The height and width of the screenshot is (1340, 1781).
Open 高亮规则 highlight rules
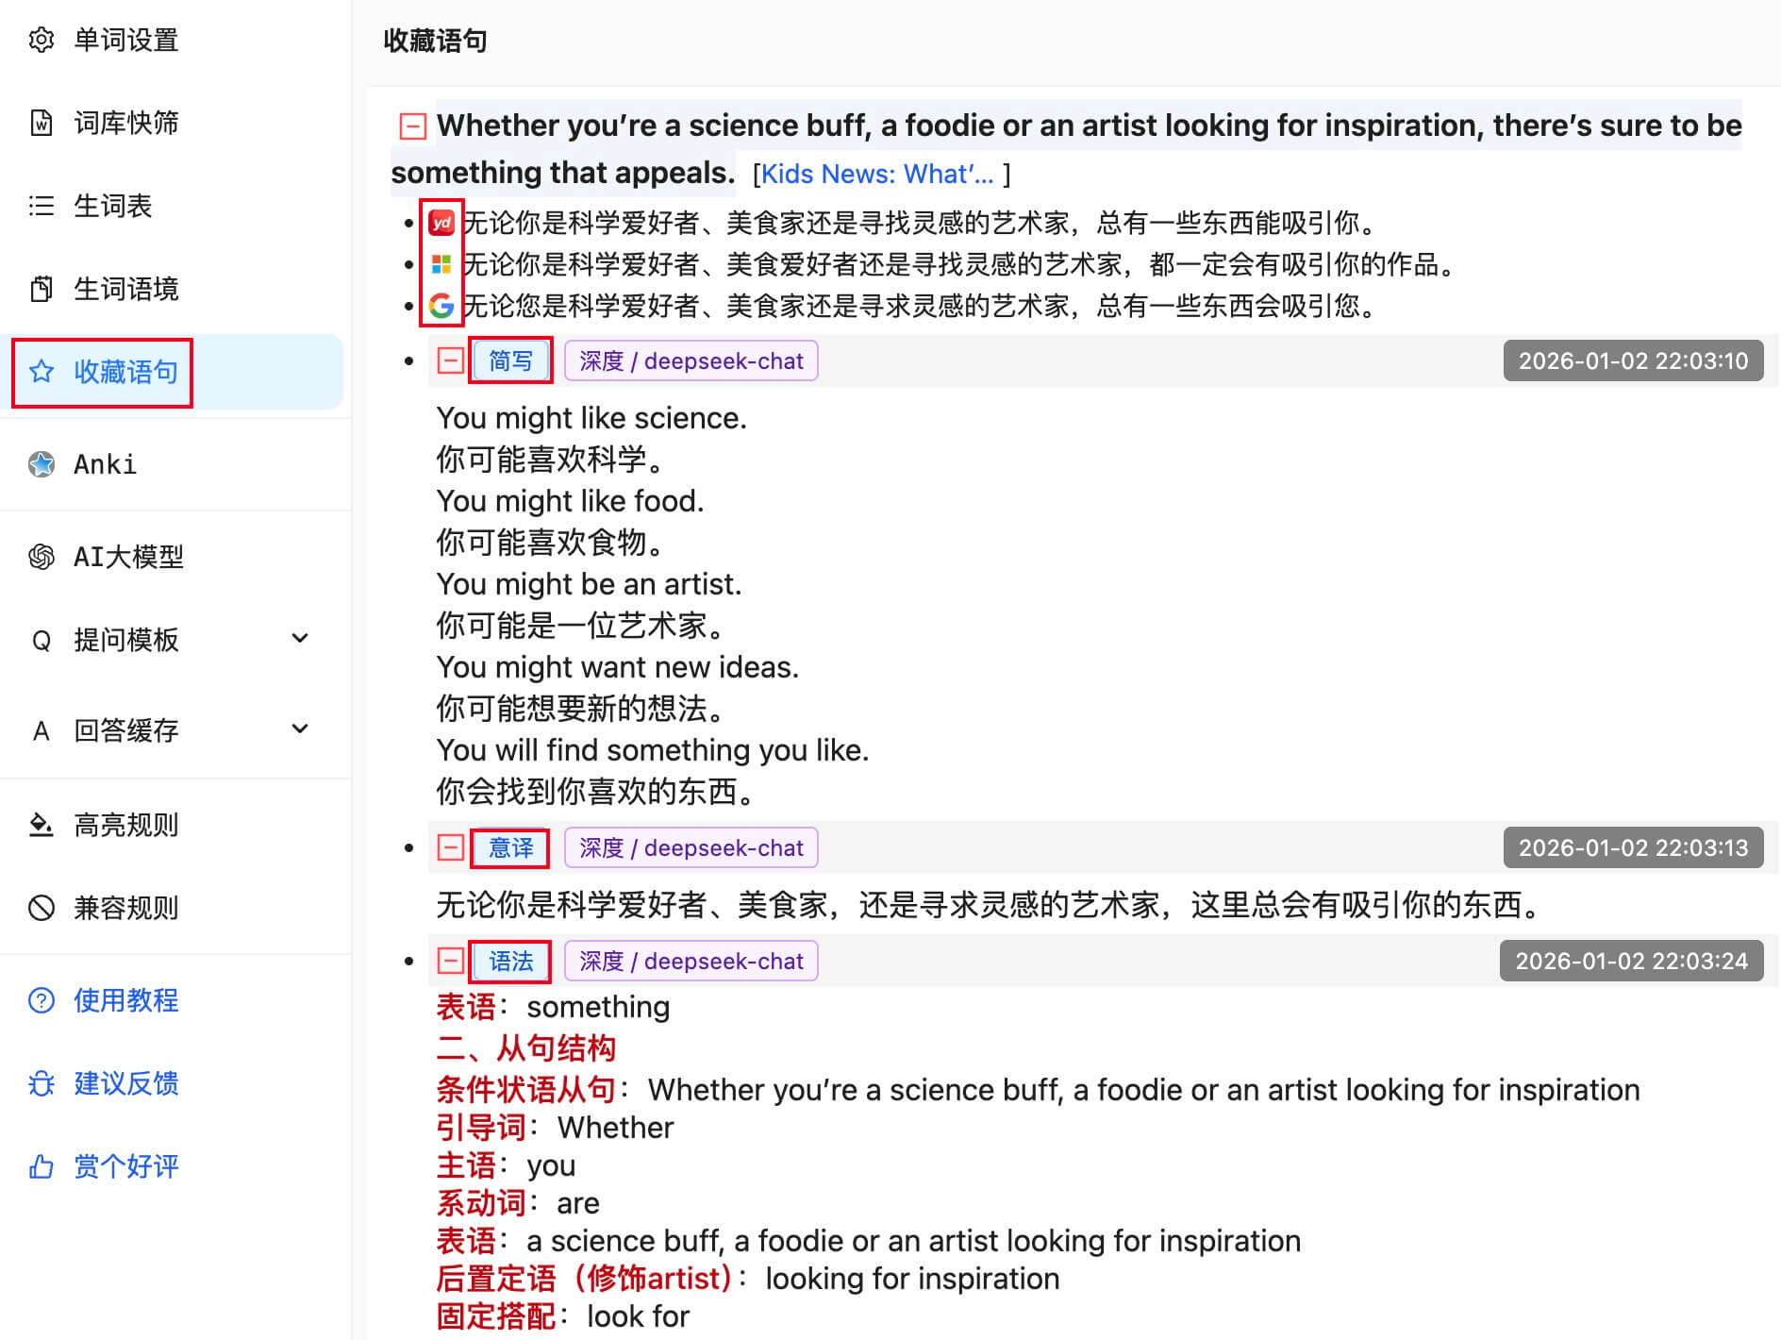(125, 825)
